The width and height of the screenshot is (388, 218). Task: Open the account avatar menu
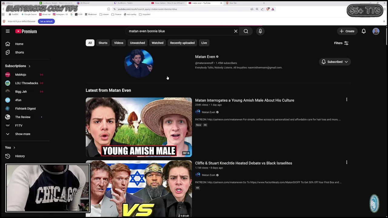click(x=376, y=31)
